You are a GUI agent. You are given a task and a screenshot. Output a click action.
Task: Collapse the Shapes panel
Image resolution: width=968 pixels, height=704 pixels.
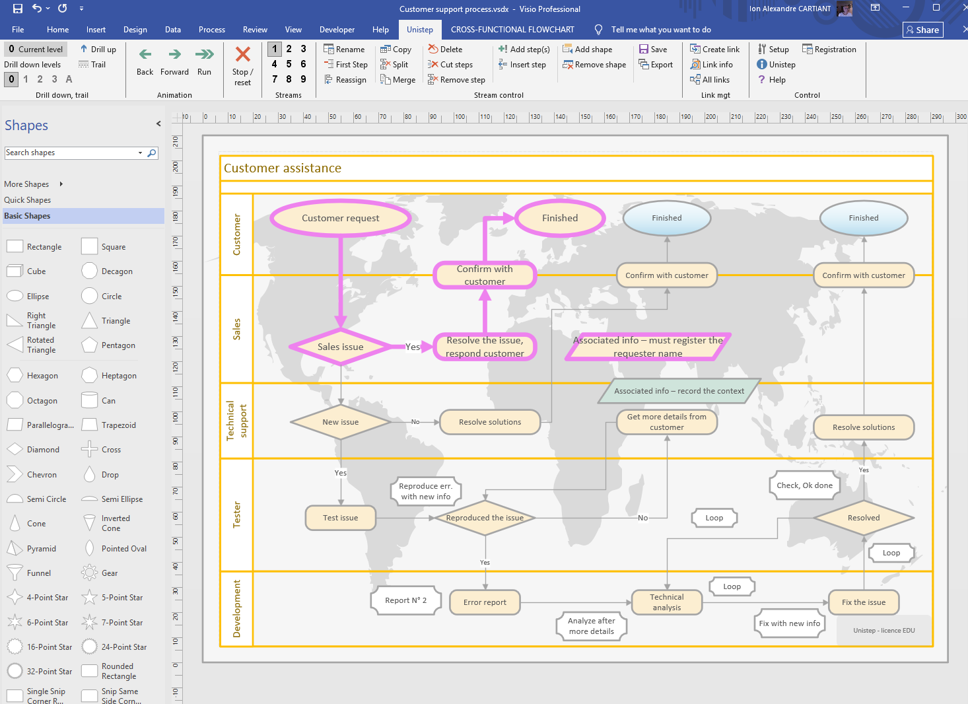[x=158, y=123]
